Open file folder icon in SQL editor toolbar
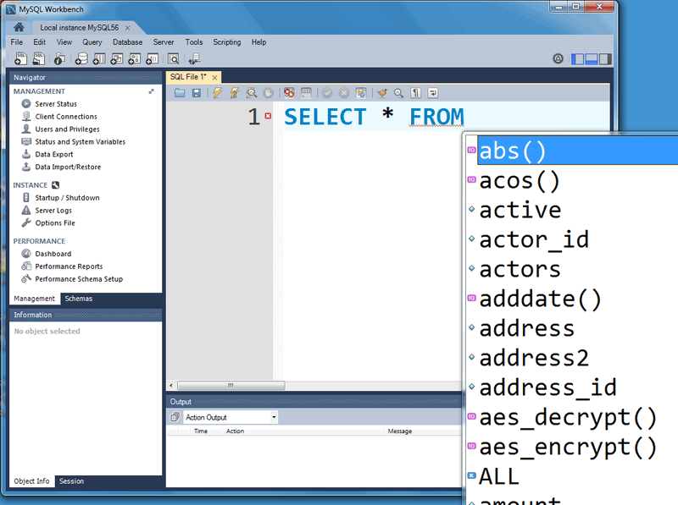Image resolution: width=678 pixels, height=505 pixels. pos(180,93)
